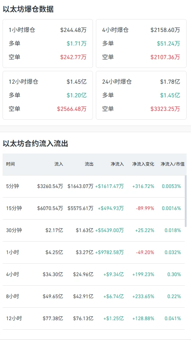Click the 净流入/市值 column header
Viewport: 191px width, 340px height.
172,164
